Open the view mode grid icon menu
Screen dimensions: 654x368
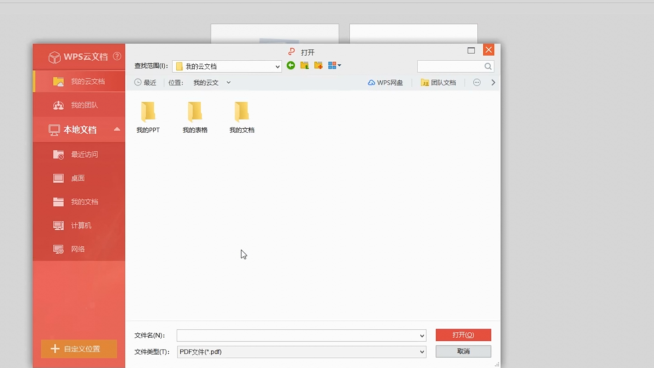click(335, 66)
